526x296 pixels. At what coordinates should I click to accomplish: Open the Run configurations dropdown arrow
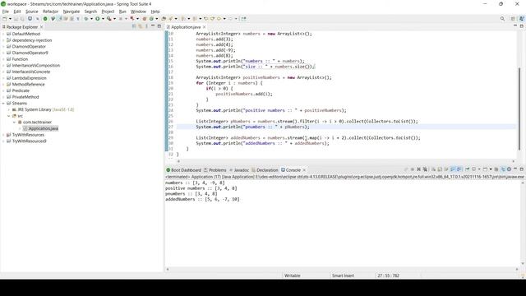[103, 19]
